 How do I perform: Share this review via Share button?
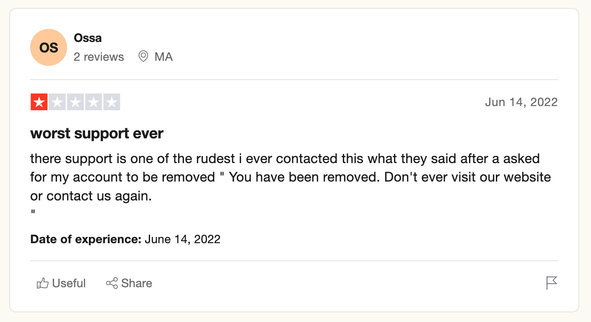tap(129, 283)
